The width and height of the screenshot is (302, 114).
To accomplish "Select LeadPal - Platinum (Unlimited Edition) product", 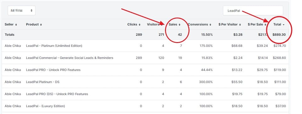I will coord(54,46).
